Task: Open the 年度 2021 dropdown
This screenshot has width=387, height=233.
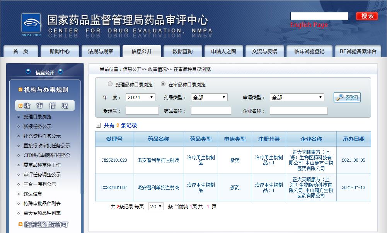Action: click(x=140, y=98)
